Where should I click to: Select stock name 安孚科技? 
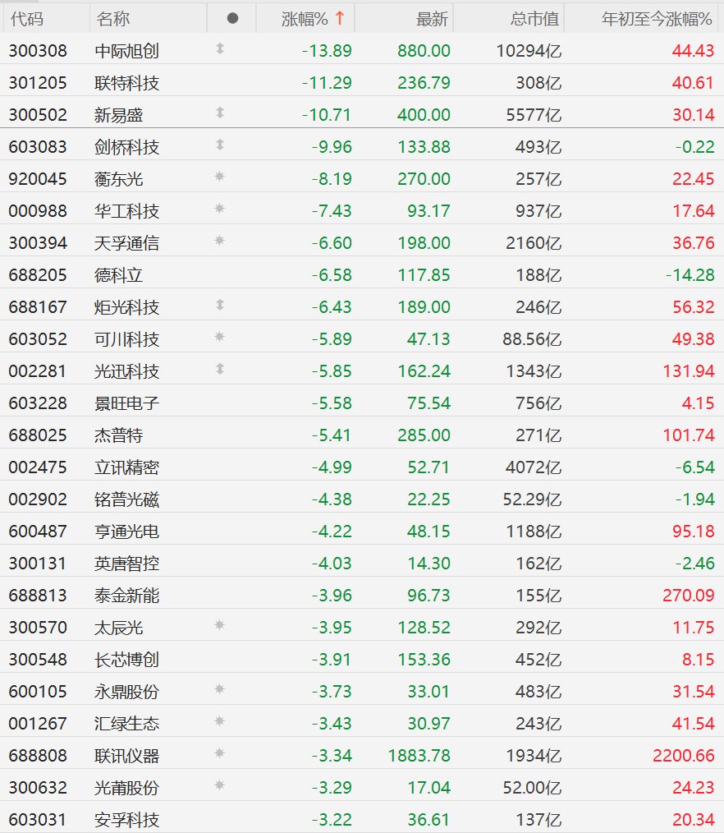(127, 820)
